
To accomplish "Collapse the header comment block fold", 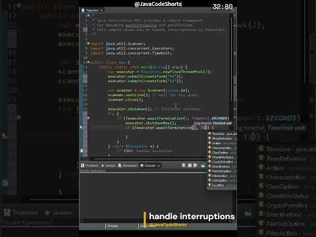I will pyautogui.click(x=88, y=16).
